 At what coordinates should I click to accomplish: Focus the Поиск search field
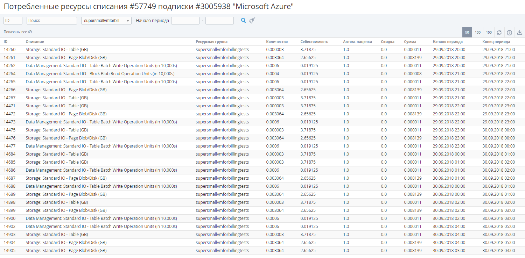tap(52, 21)
